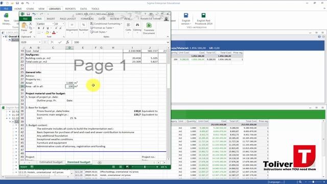Zoom in with the plus button in Excel
This screenshot has width=327, height=184.
pyautogui.click(x=157, y=167)
